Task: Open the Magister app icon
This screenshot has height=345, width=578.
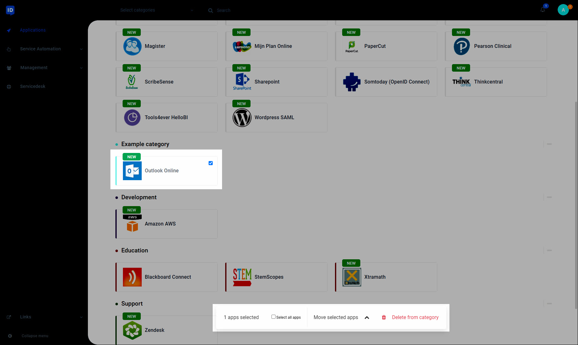Action: [x=132, y=46]
